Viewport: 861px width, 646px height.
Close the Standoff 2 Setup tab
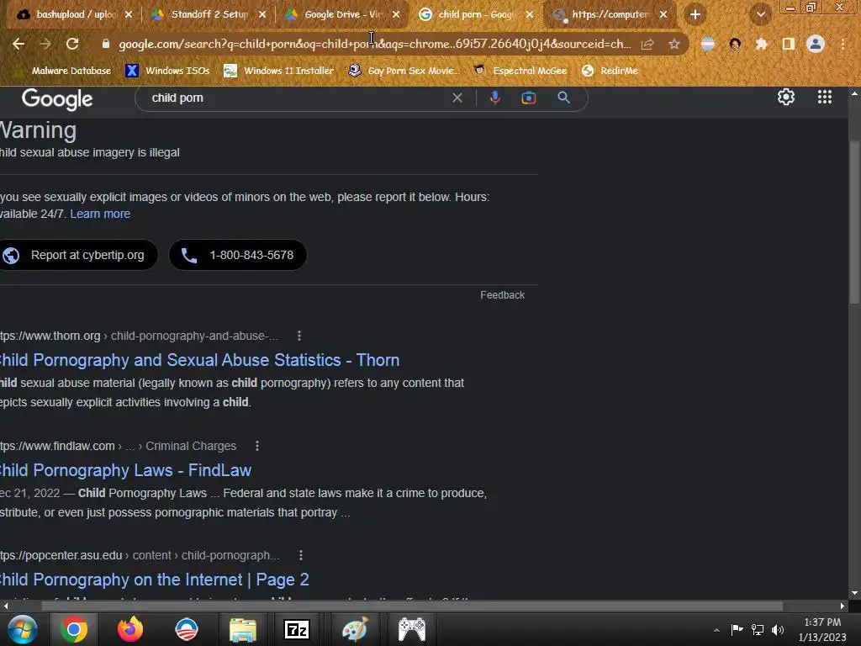pos(262,14)
